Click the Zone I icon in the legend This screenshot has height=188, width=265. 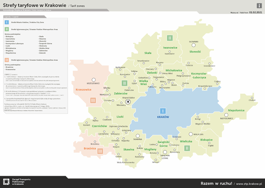[x=7, y=21]
